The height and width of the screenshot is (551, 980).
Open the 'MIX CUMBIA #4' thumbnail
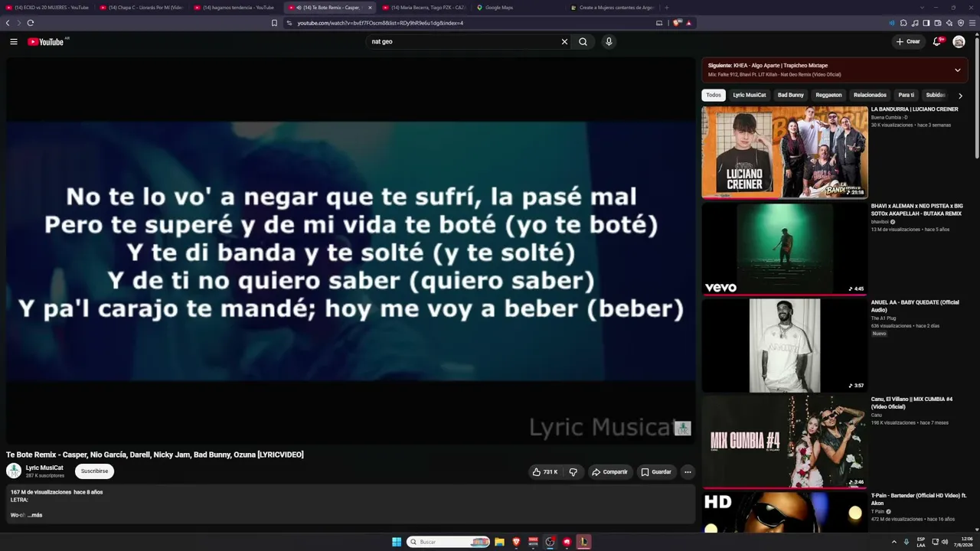pyautogui.click(x=785, y=442)
